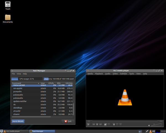Open the Trash desktop icon
Viewport: 166px width, 133px height.
[x=8, y=5]
